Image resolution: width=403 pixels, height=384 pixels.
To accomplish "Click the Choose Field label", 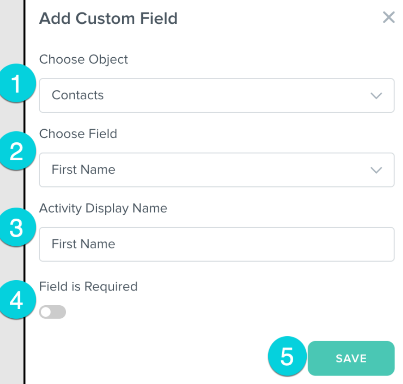I will click(x=78, y=134).
